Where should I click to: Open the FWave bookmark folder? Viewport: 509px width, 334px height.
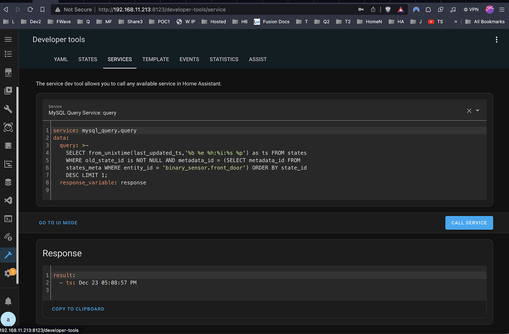[59, 22]
